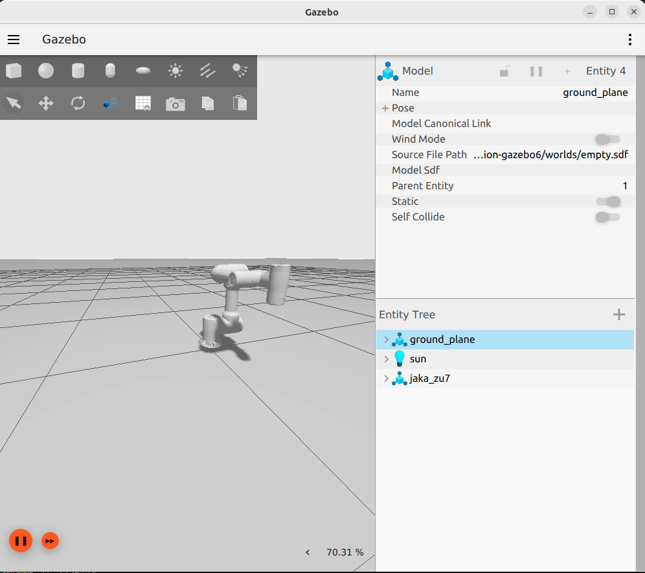
Task: Create a capsule shape
Action: point(110,71)
